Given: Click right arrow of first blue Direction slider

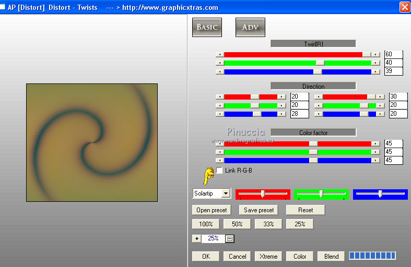Looking at the screenshot, I should (281, 114).
